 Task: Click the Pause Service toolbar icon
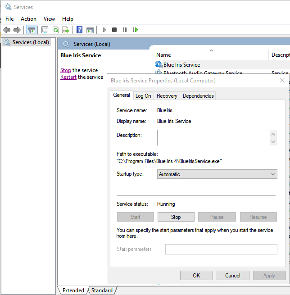tap(125, 30)
